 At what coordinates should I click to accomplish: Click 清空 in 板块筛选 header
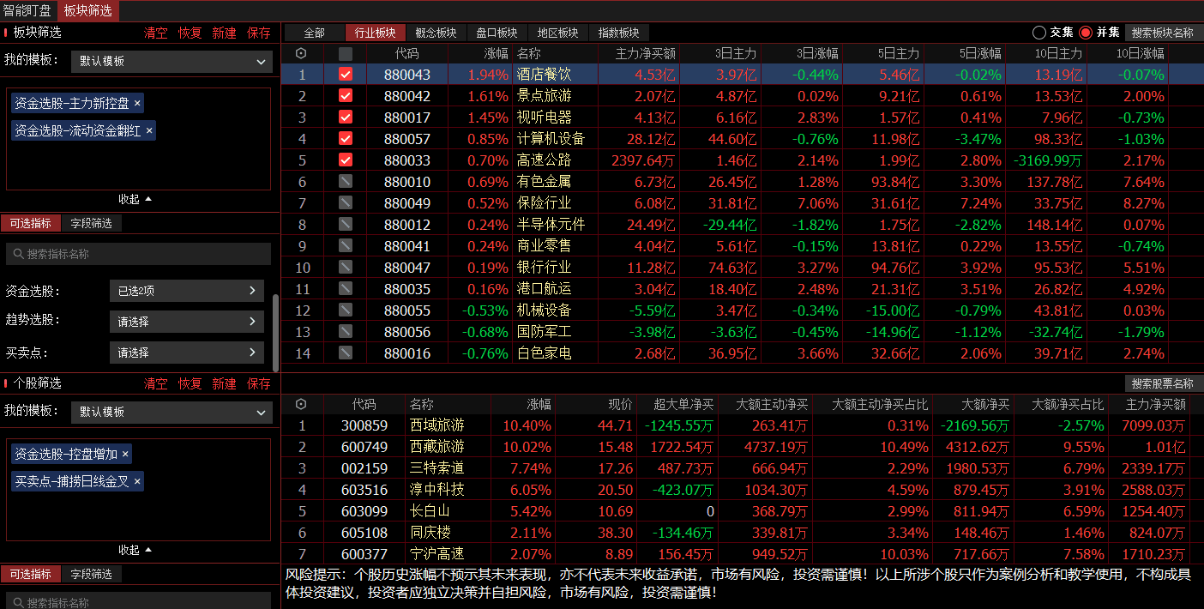pyautogui.click(x=155, y=33)
